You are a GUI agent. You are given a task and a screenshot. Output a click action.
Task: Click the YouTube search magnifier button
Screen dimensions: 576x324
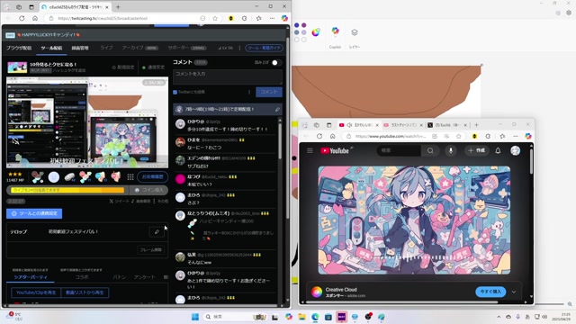[430, 150]
